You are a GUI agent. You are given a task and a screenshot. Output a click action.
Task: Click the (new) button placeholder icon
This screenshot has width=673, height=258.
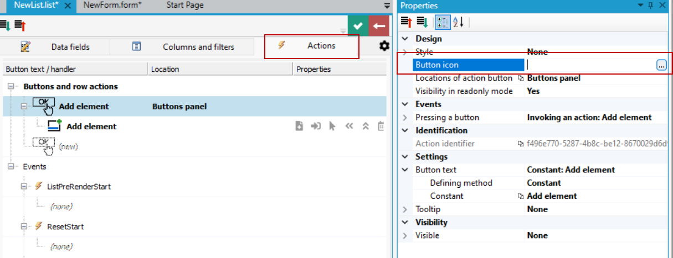click(x=43, y=146)
